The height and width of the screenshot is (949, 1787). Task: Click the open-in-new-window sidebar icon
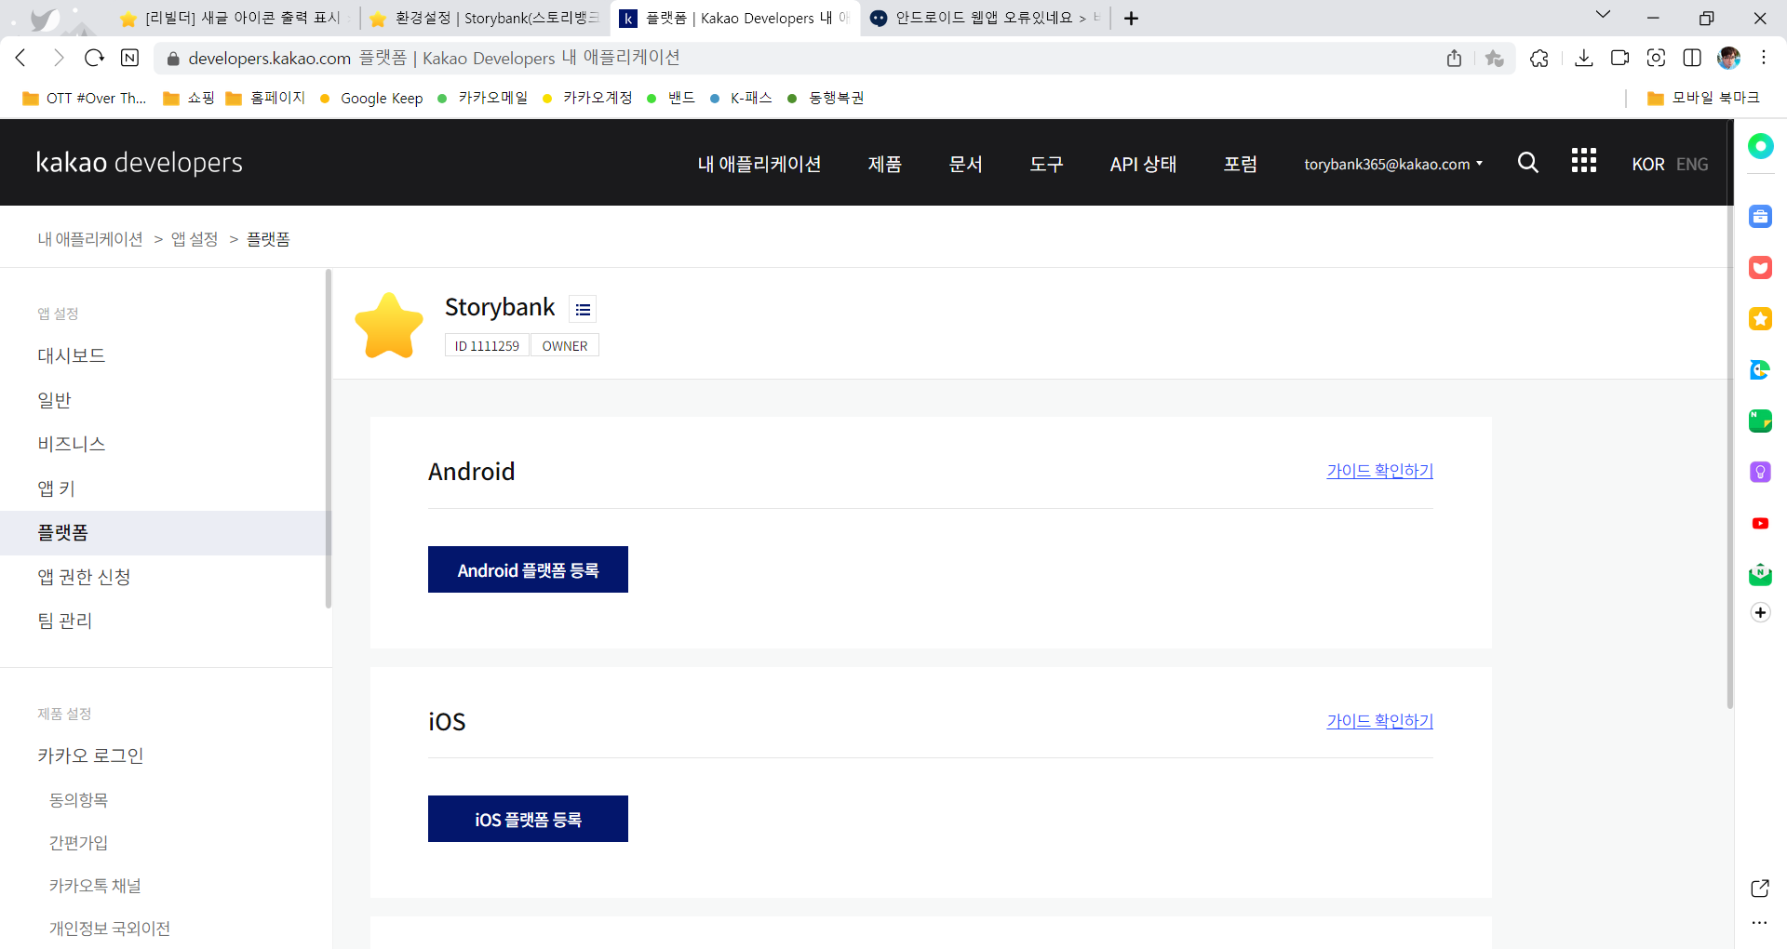1759,889
